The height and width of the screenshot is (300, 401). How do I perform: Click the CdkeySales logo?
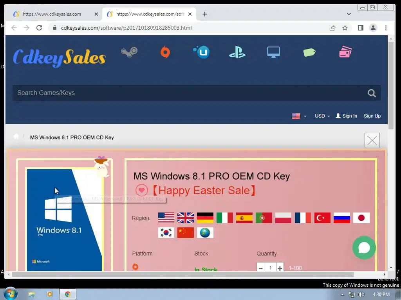[x=60, y=58]
